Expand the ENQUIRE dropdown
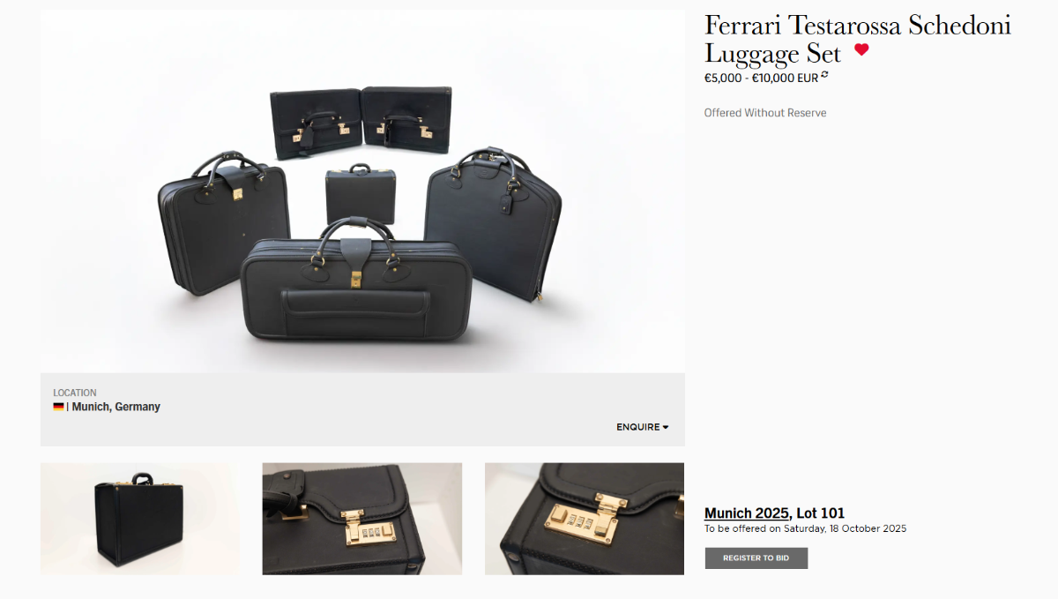The image size is (1058, 599). [x=642, y=427]
